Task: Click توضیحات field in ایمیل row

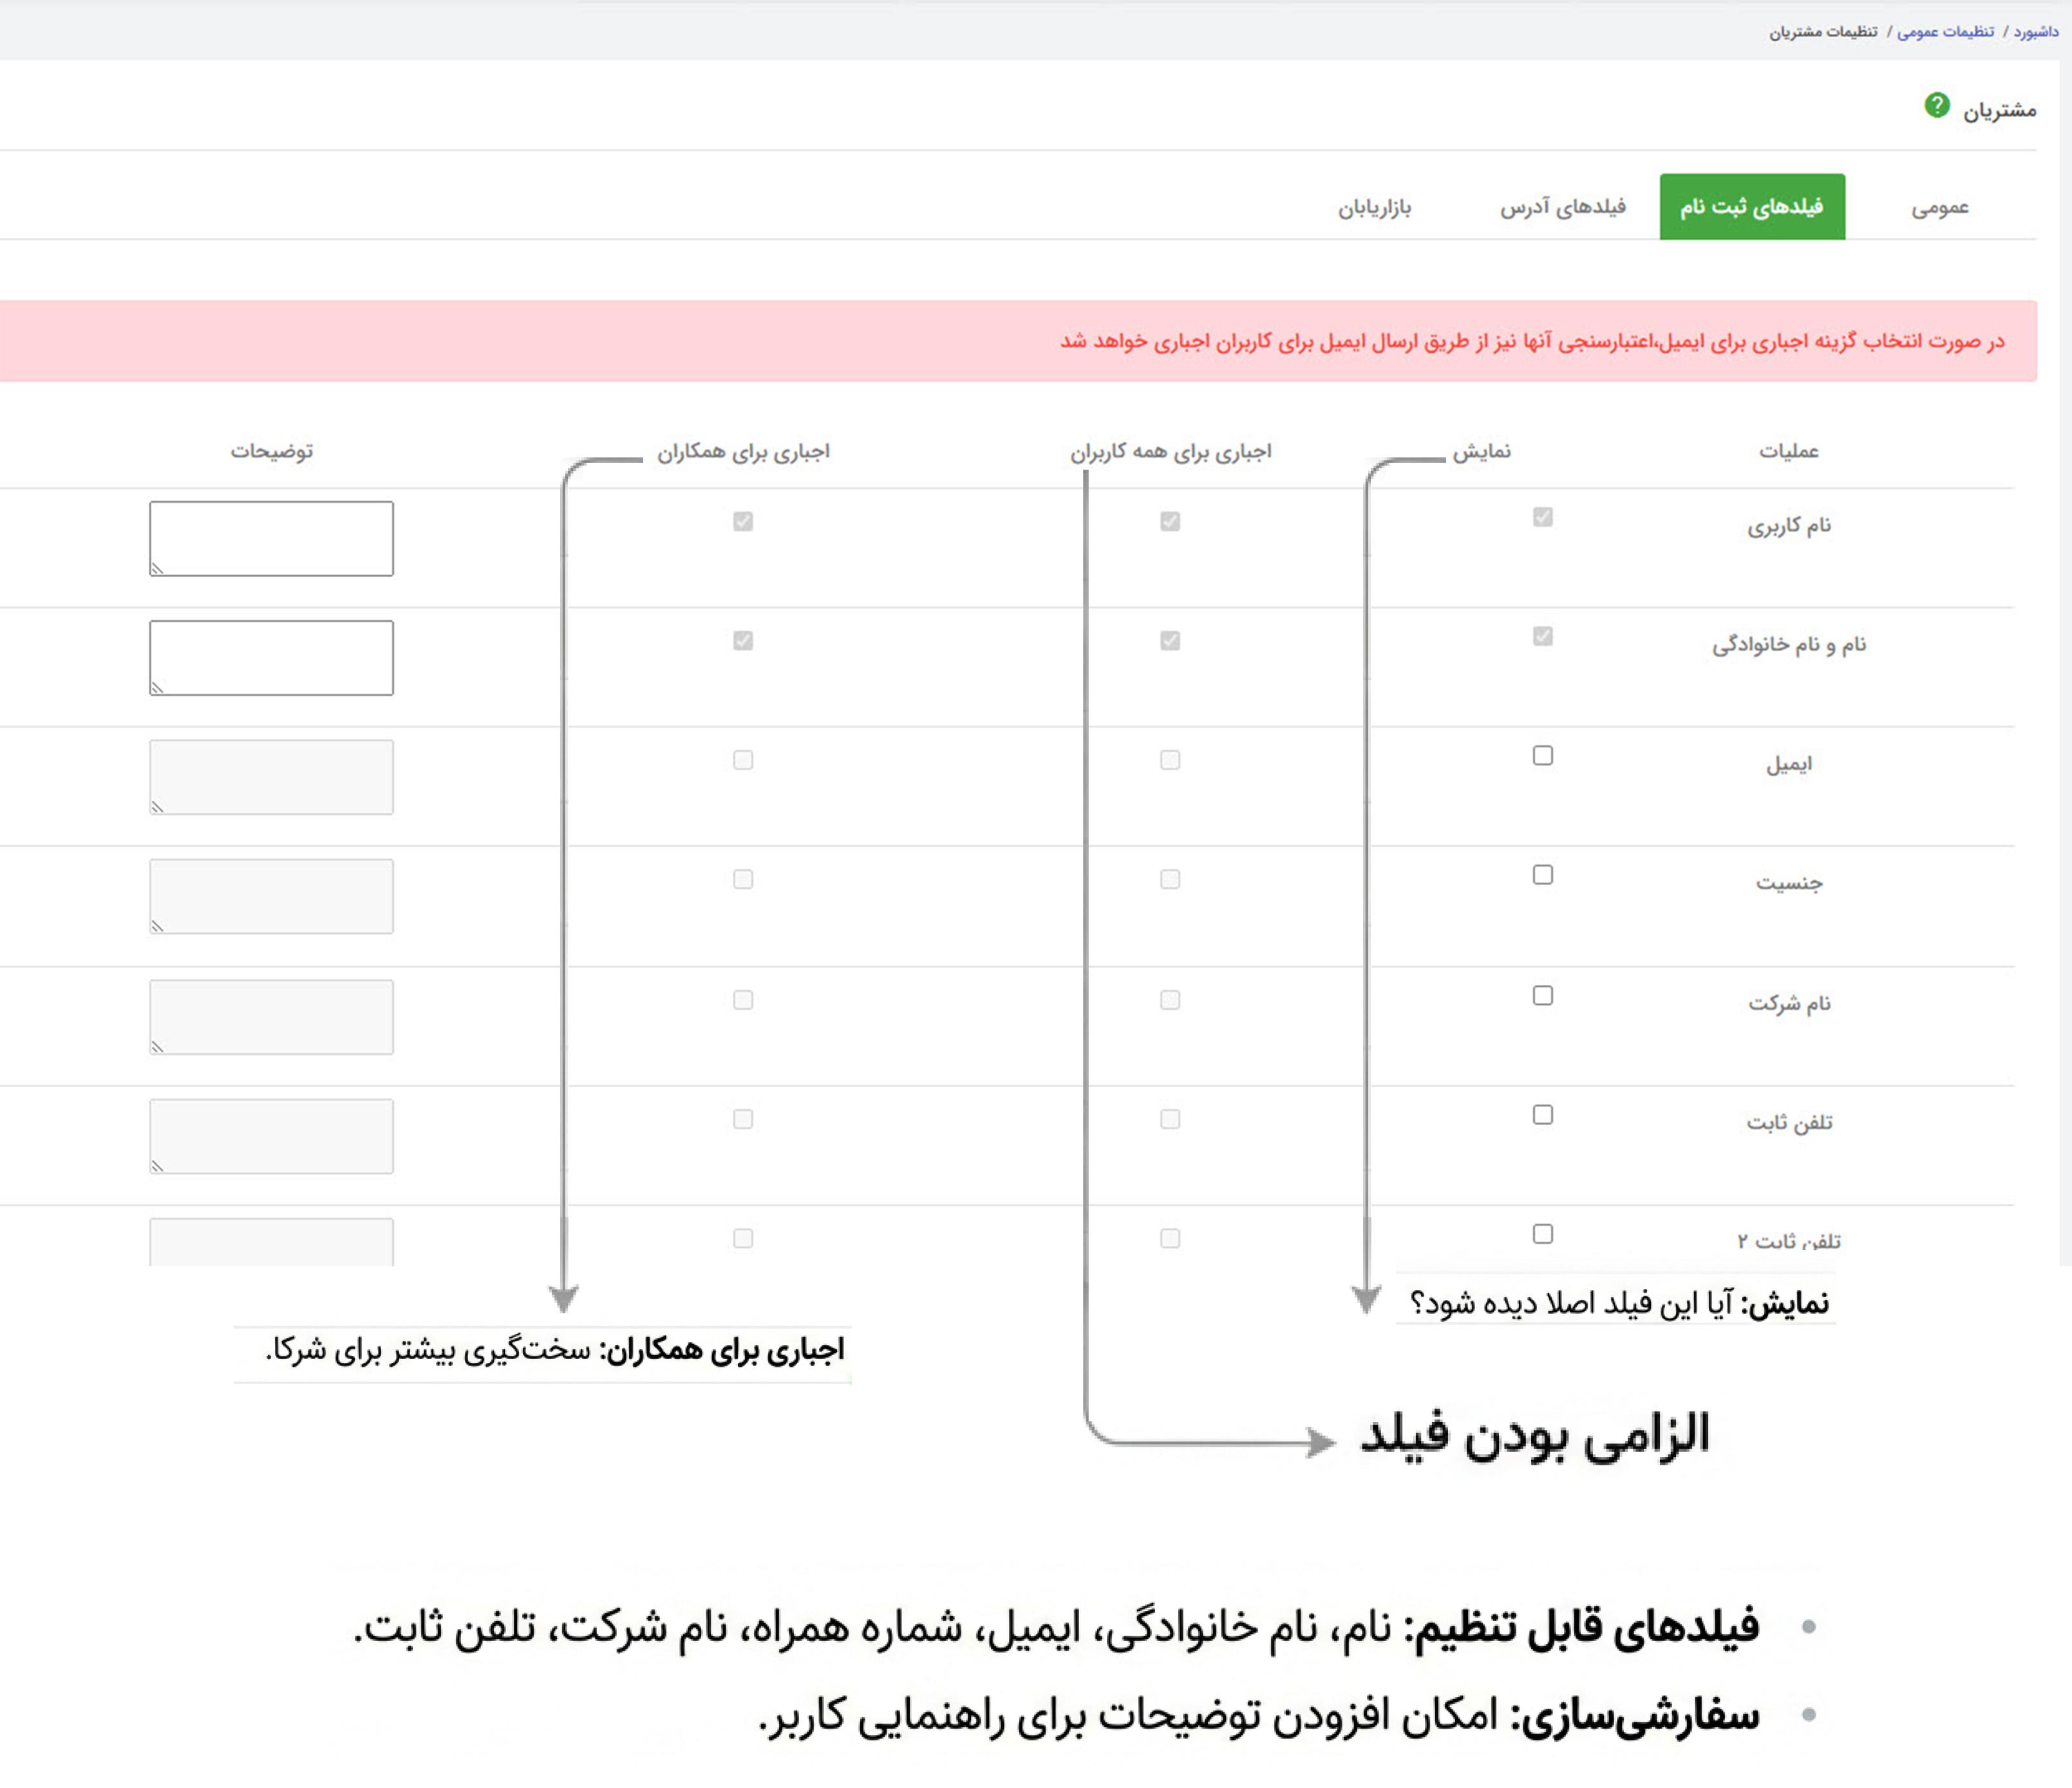Action: coord(271,776)
